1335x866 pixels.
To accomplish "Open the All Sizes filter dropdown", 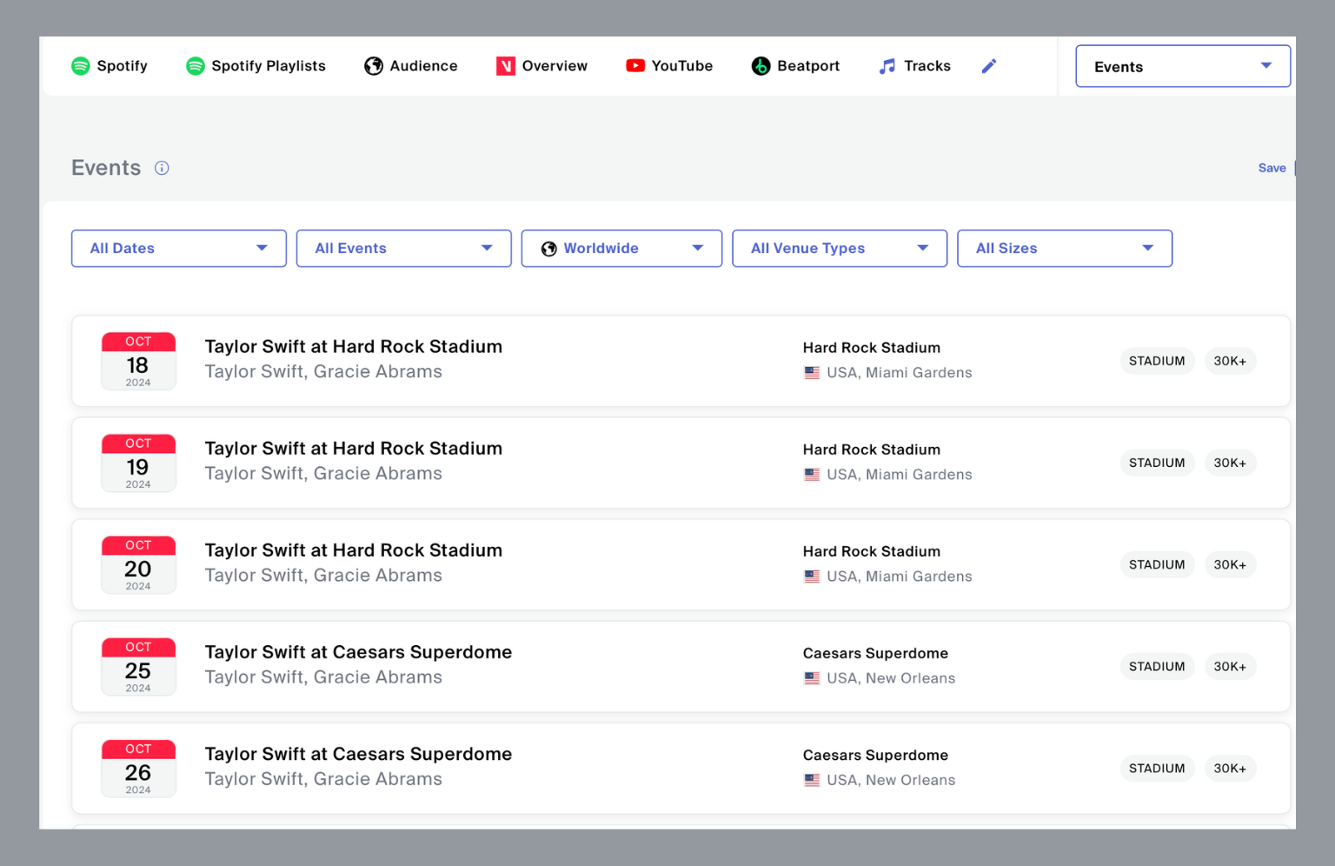I will [1064, 249].
